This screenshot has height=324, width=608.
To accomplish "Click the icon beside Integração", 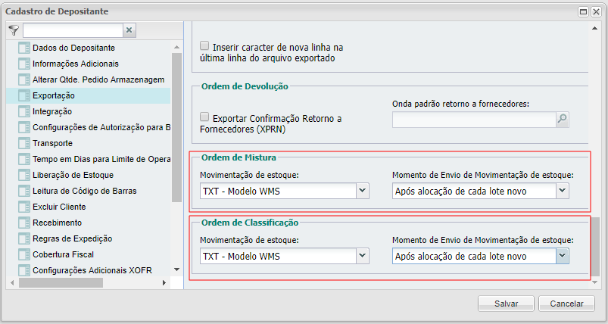I will tap(23, 111).
